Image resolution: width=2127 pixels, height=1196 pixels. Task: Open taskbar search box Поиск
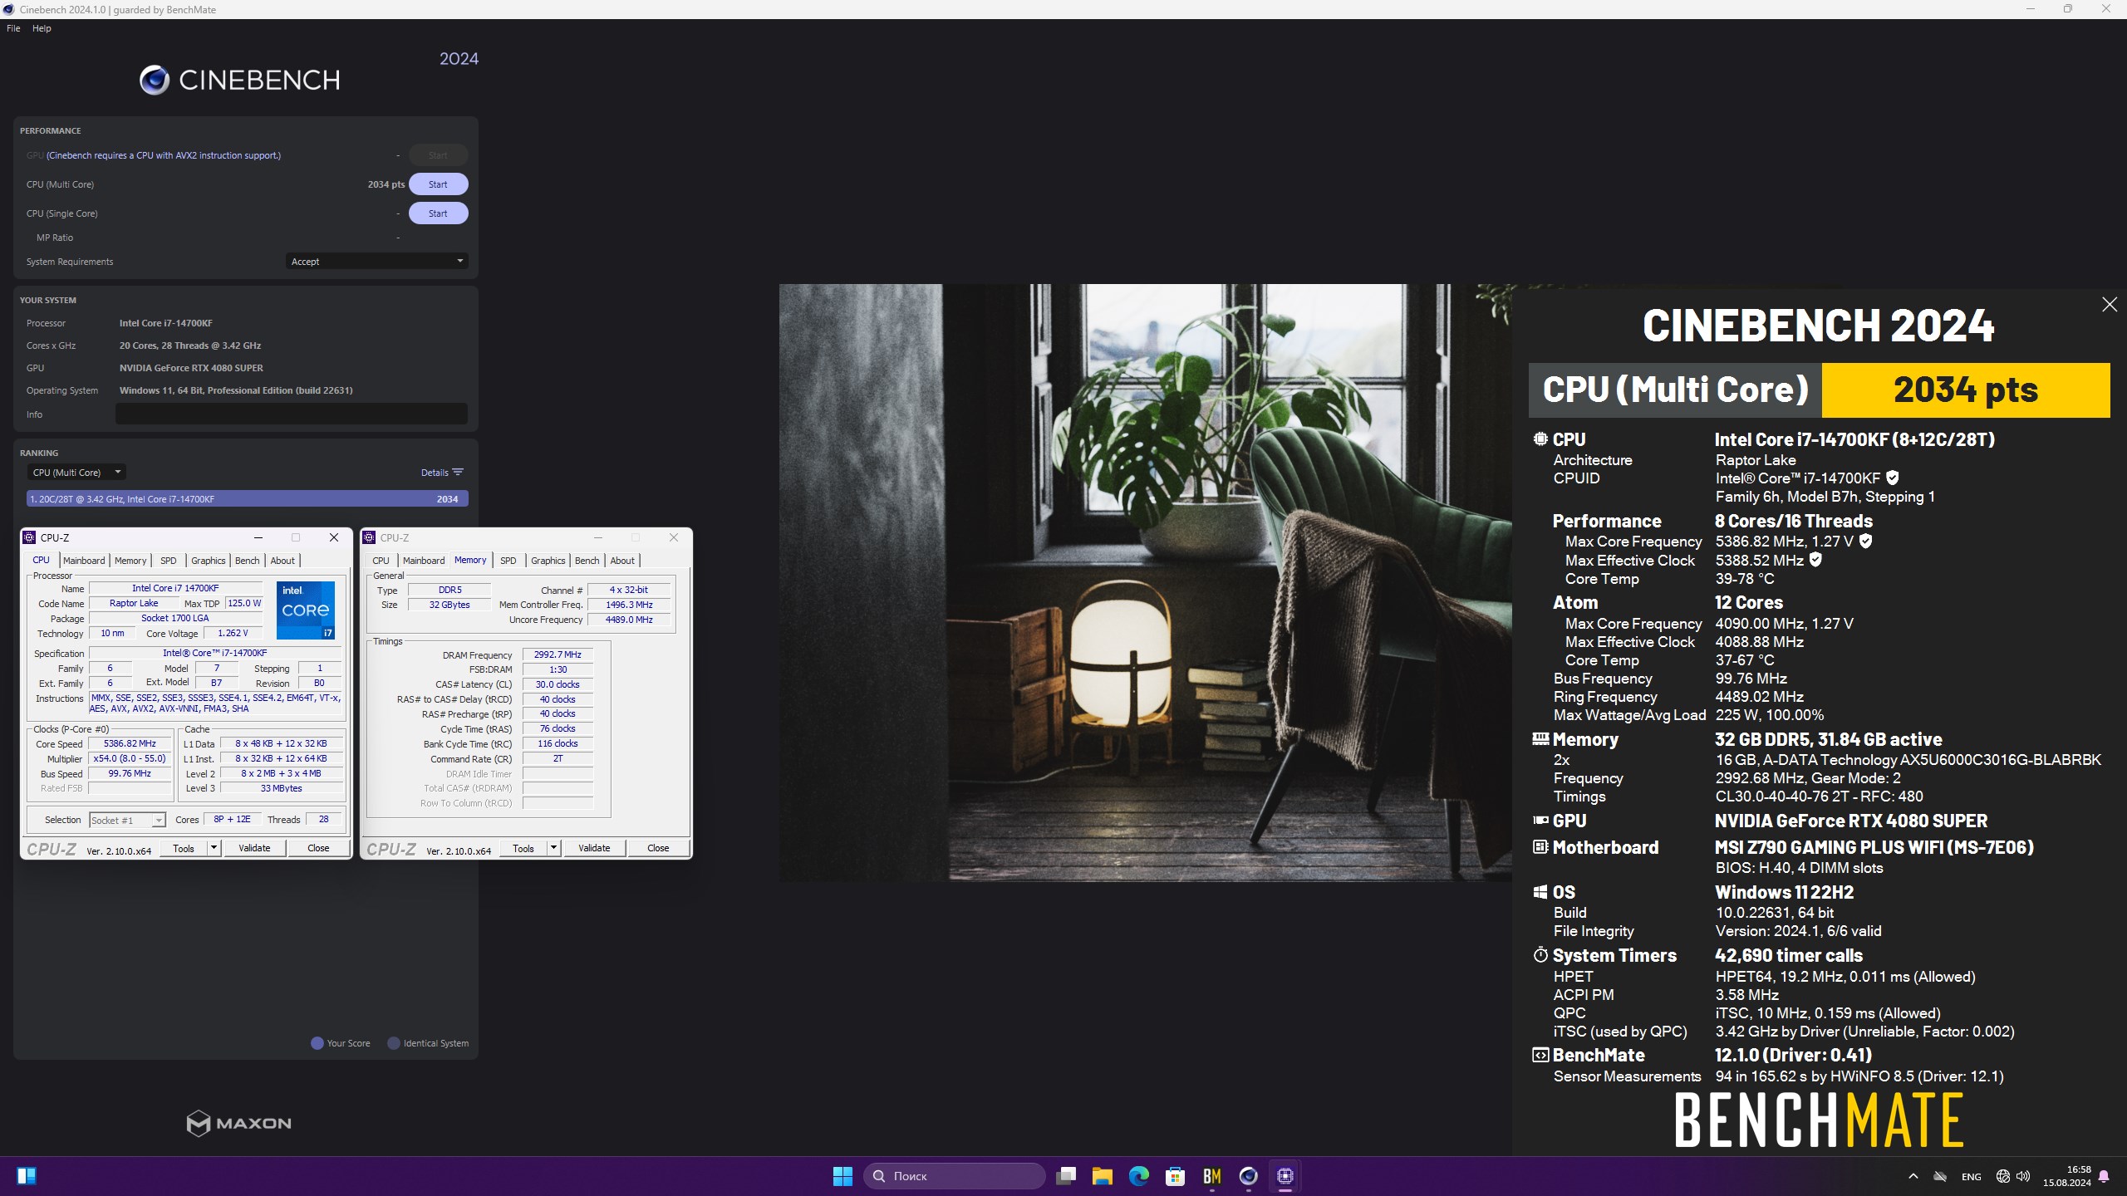[954, 1175]
